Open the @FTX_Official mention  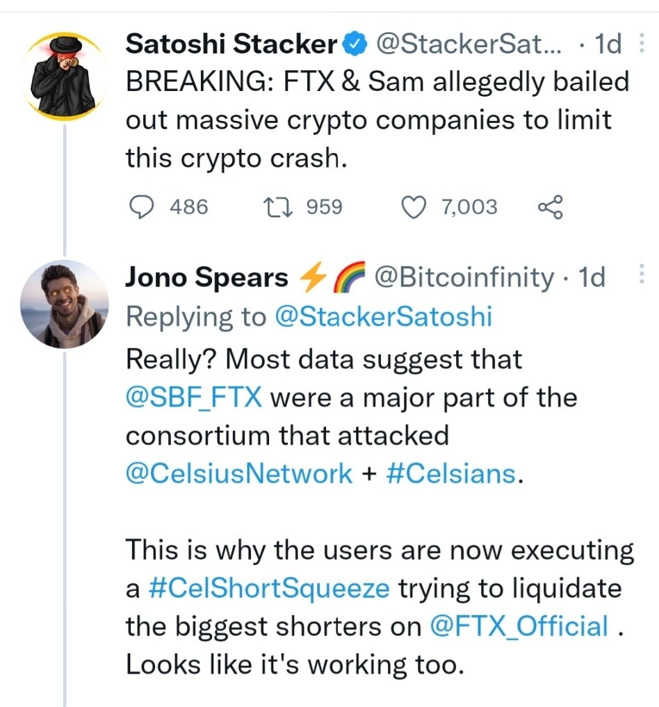(x=519, y=627)
